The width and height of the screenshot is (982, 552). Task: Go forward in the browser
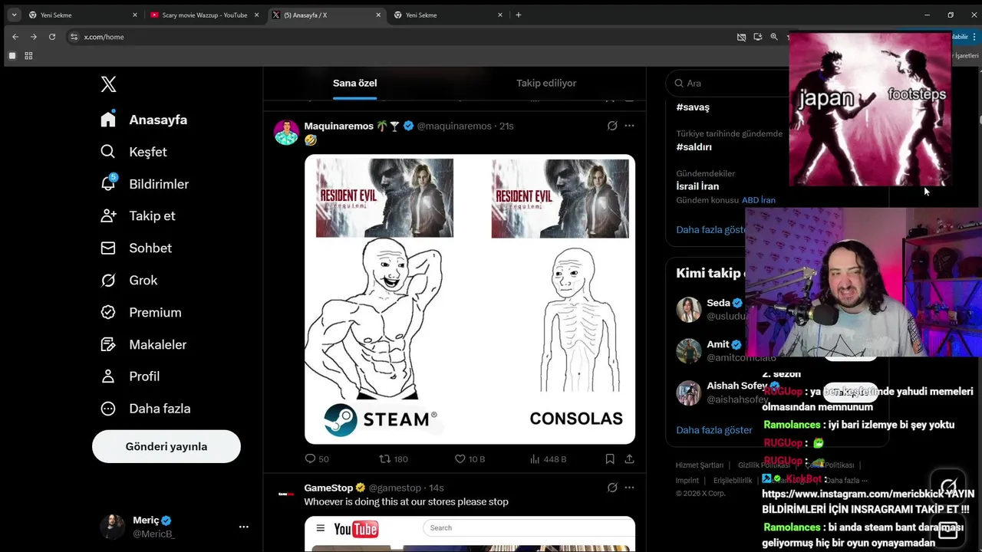point(34,37)
